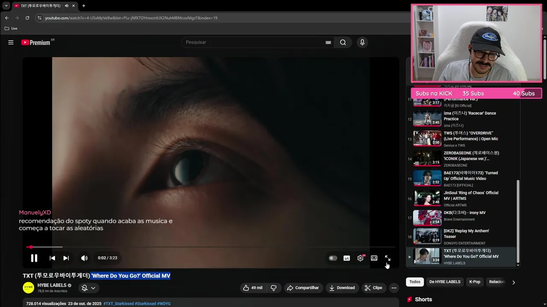Show more filter chips with right arrow
Image resolution: width=547 pixels, height=307 pixels.
513,282
